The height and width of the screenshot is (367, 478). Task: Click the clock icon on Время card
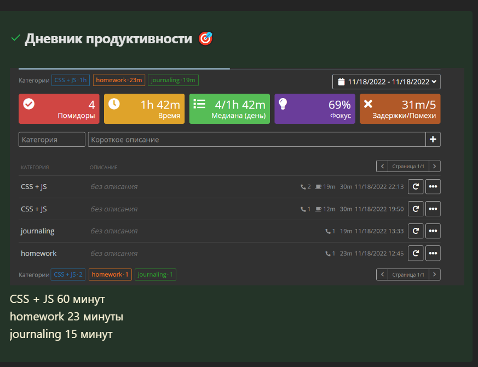[x=114, y=104]
